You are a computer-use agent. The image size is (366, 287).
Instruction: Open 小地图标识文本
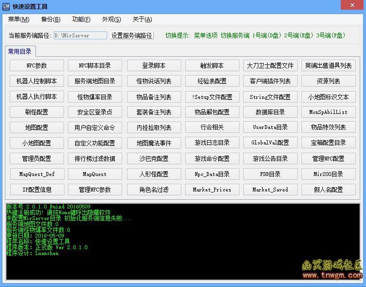[328, 96]
